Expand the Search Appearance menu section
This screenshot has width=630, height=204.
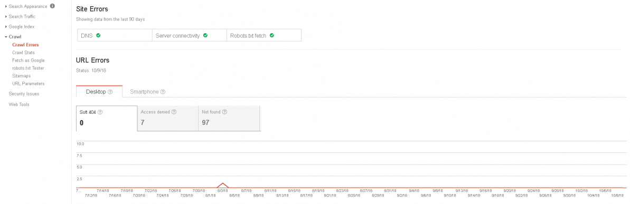click(x=26, y=6)
